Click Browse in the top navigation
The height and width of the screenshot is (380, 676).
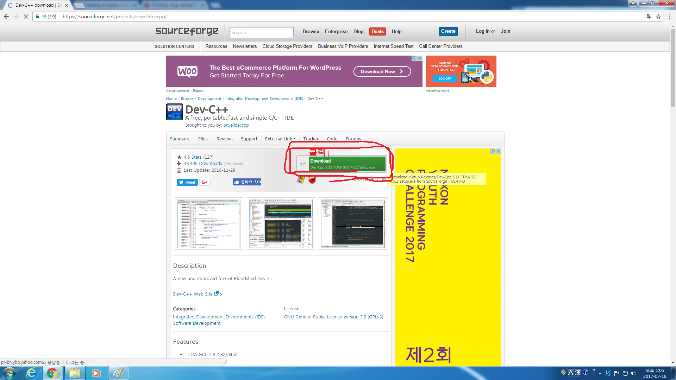coord(311,31)
